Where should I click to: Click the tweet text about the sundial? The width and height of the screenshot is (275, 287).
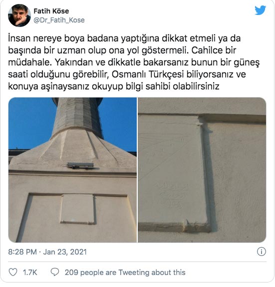134,62
